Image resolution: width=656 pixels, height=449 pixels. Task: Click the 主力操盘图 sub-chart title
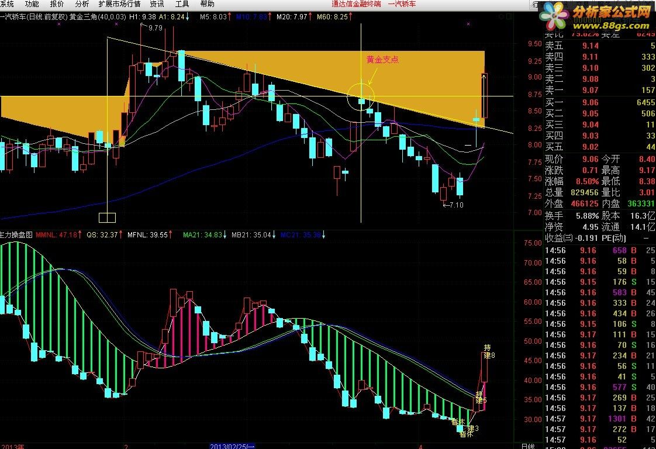[x=16, y=235]
